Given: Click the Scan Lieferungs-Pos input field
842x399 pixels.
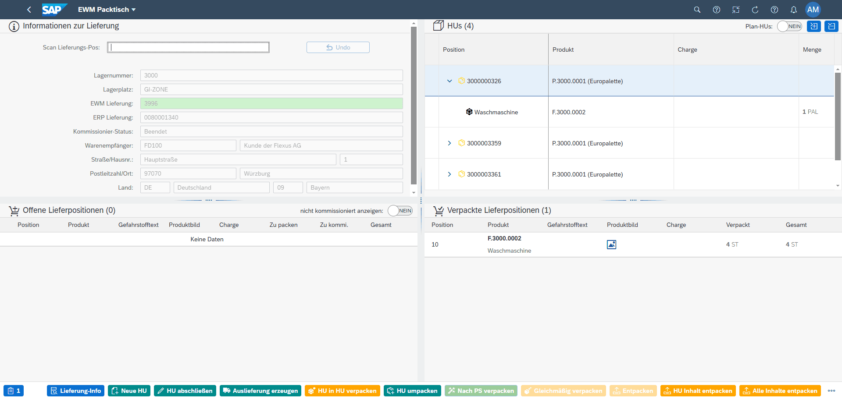Looking at the screenshot, I should point(188,47).
